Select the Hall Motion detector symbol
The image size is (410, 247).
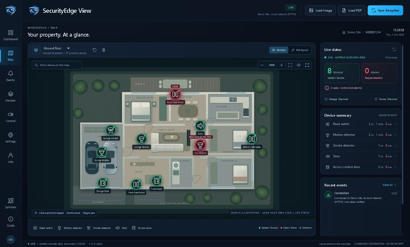pyautogui.click(x=200, y=145)
